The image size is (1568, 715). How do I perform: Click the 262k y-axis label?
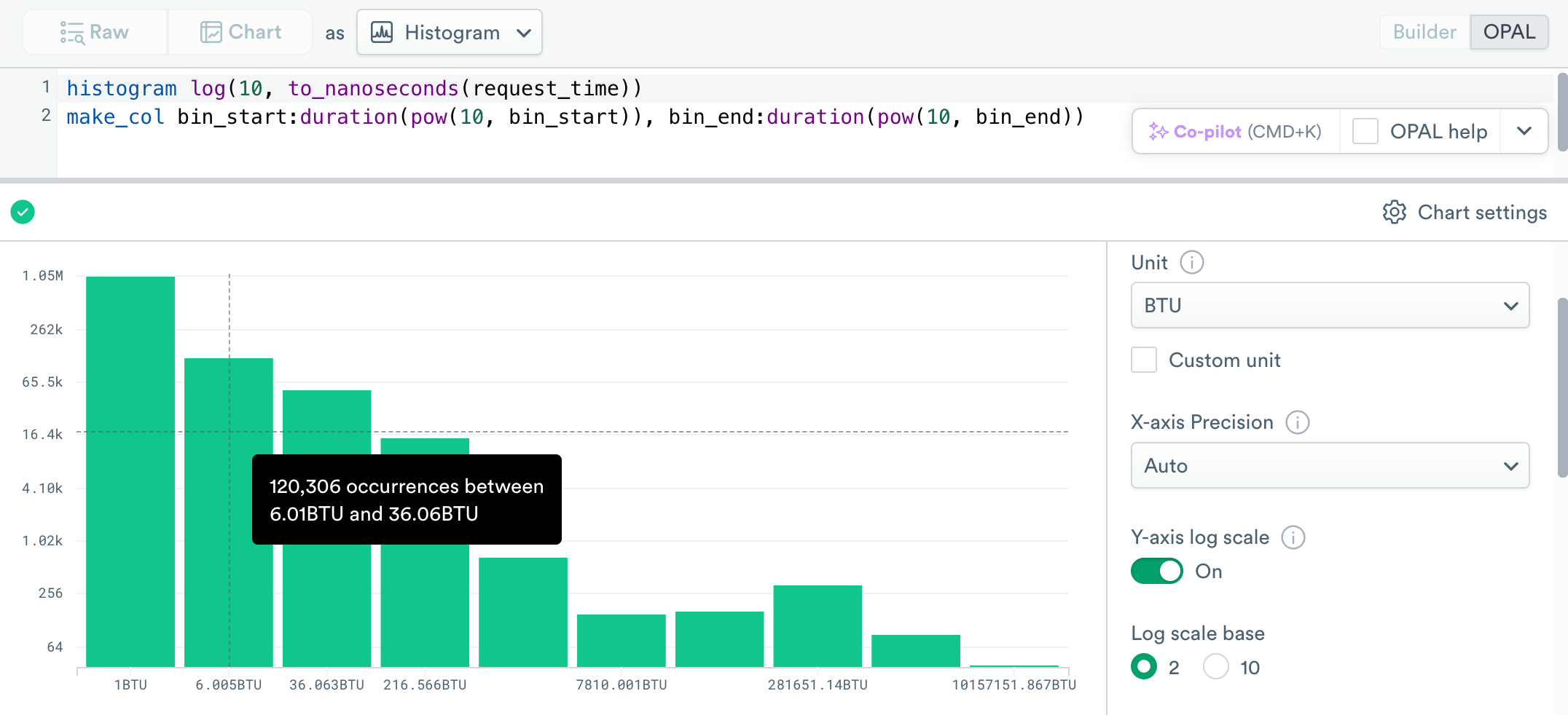click(46, 329)
